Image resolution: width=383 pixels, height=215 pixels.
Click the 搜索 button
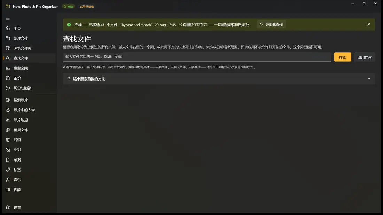(343, 57)
